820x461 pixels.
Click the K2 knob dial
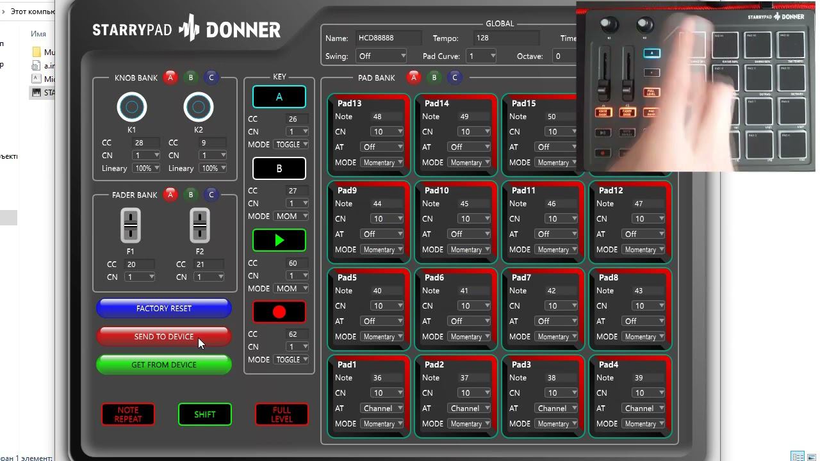click(199, 108)
